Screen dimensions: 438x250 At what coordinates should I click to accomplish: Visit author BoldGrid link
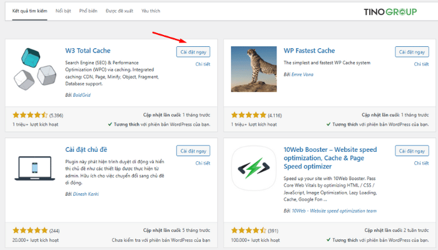(x=81, y=95)
